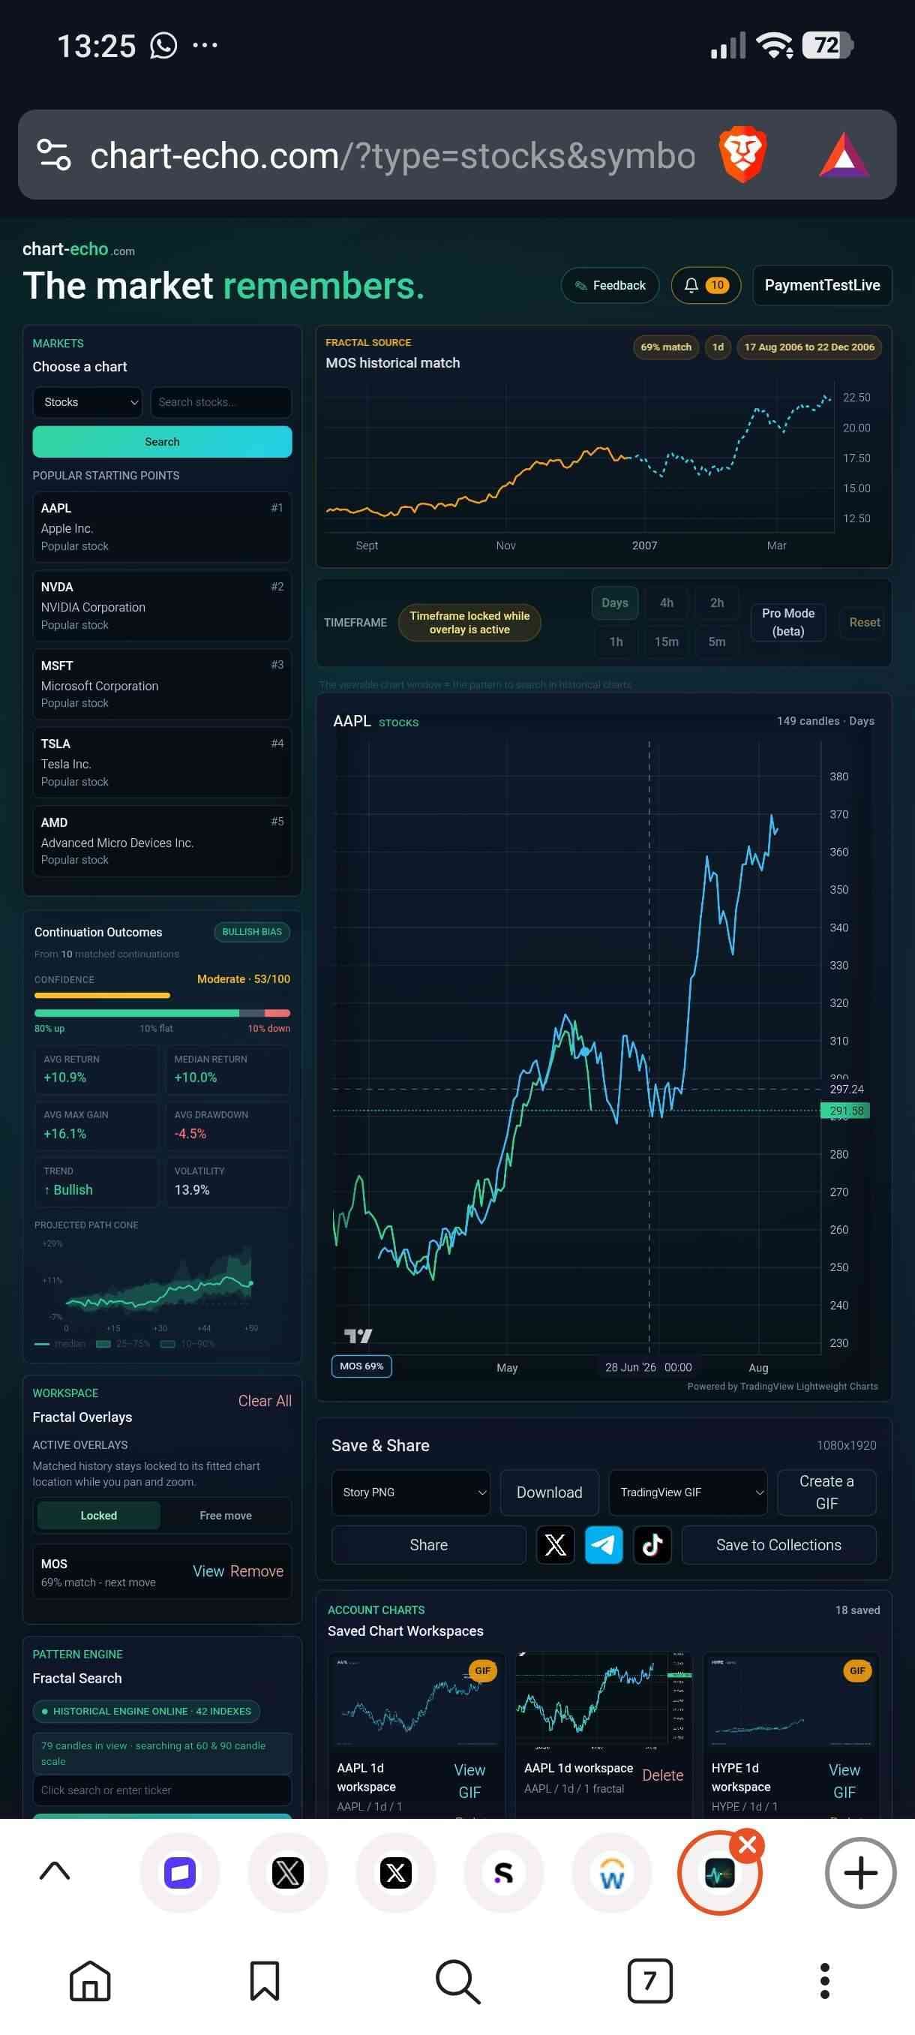Image resolution: width=915 pixels, height=2035 pixels.
Task: Open AAPL 1d workspace fractal thumbnail
Action: (603, 1700)
